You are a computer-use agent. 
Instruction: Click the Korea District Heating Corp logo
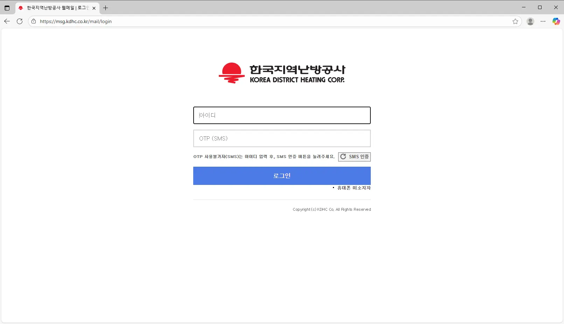point(281,73)
